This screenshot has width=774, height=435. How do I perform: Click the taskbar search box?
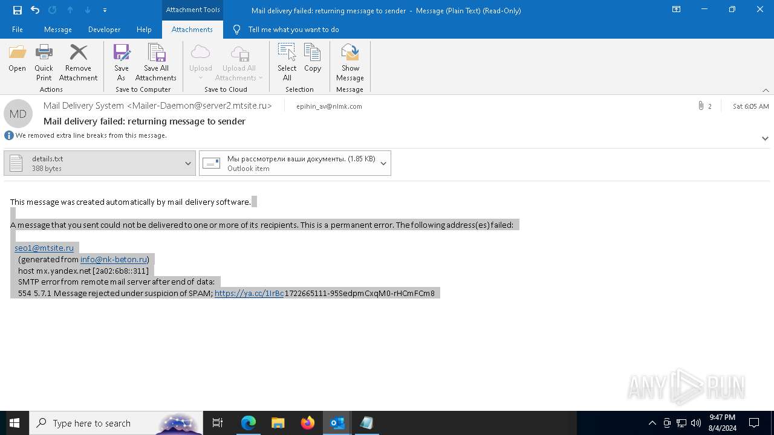click(117, 423)
